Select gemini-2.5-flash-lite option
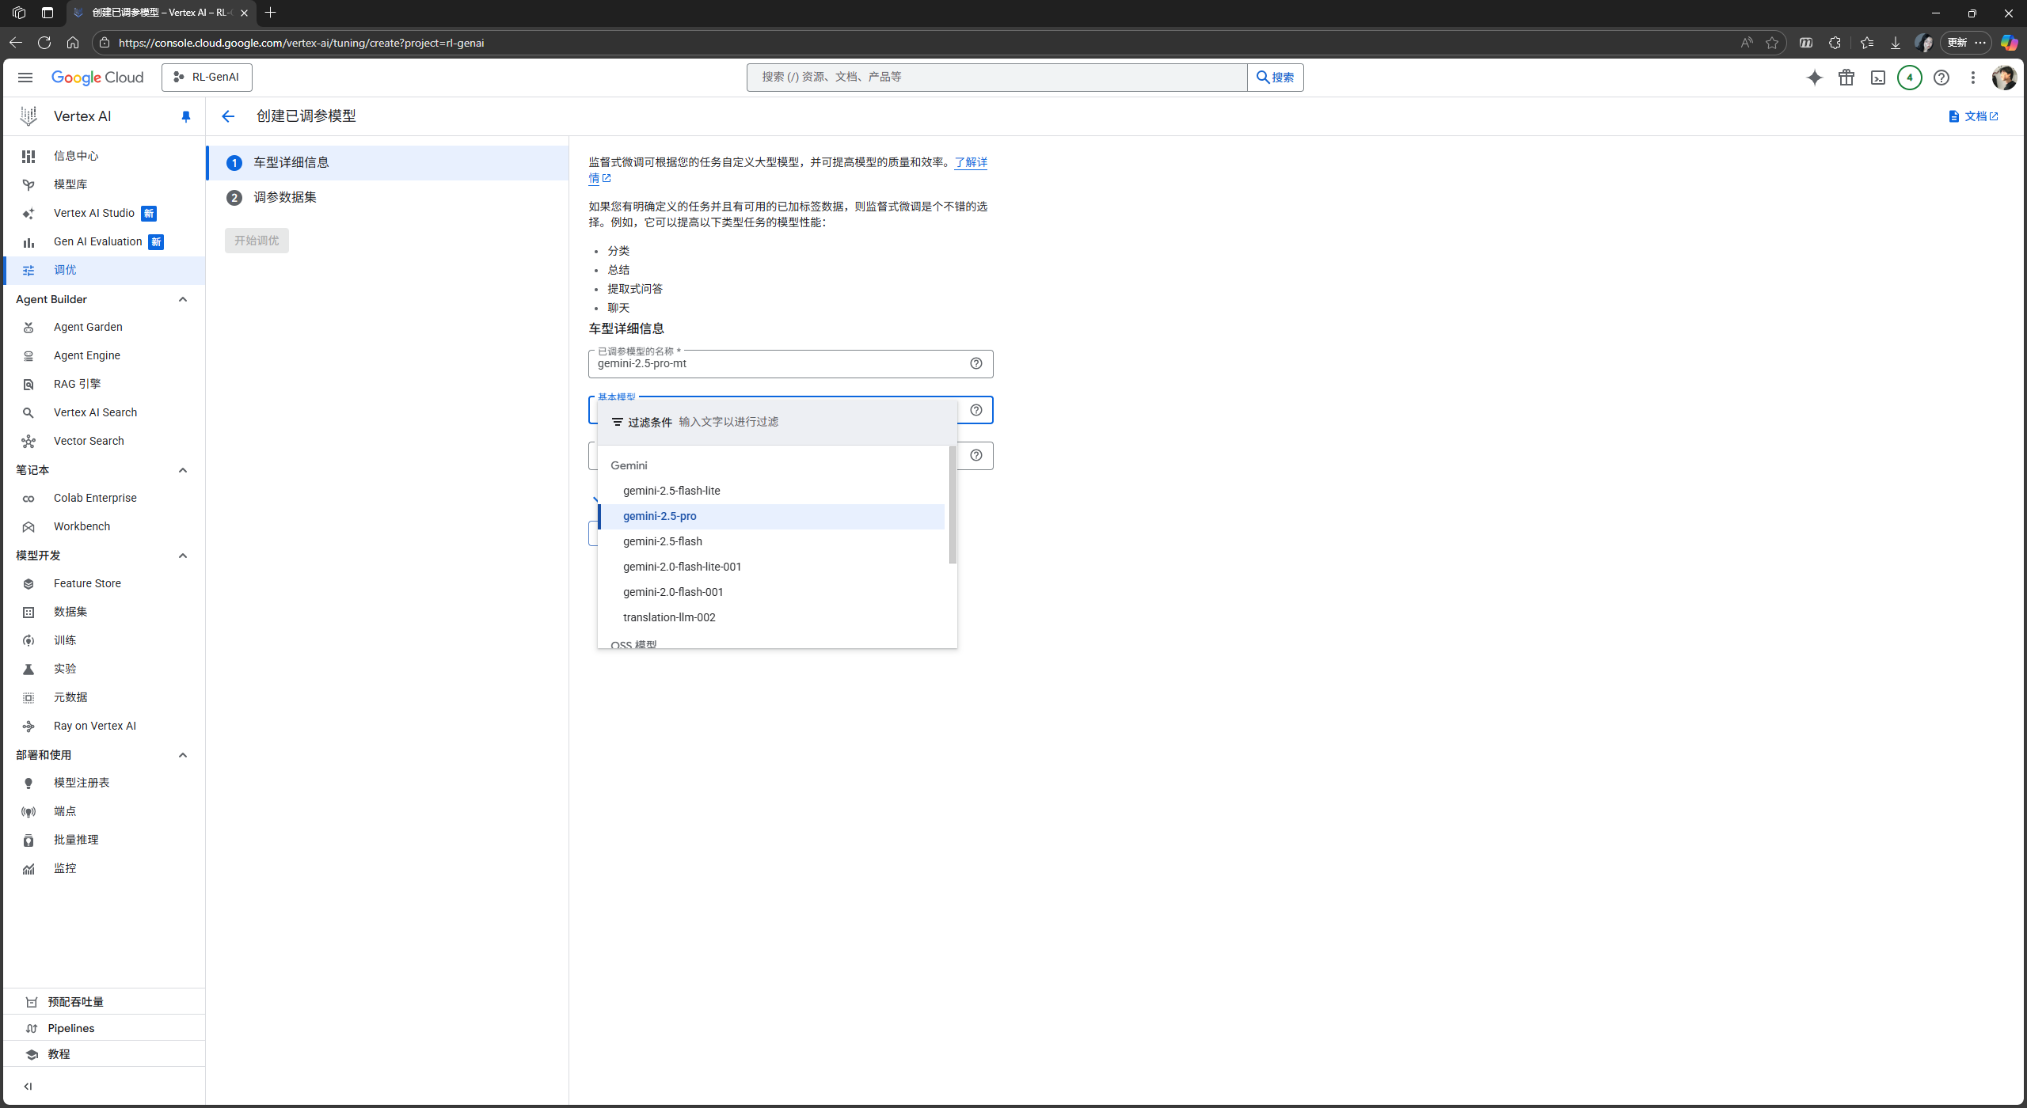Viewport: 2027px width, 1108px height. 772,491
